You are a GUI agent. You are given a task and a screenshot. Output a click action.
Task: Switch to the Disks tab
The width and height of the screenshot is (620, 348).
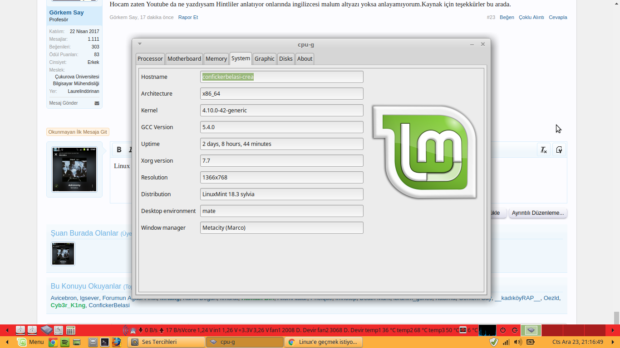286,58
